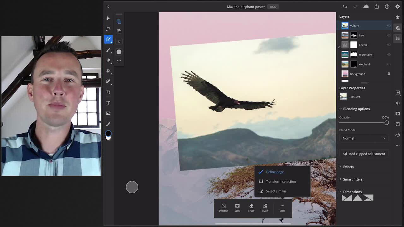
Task: Select the Healing Brush tool
Action: pyautogui.click(x=108, y=81)
